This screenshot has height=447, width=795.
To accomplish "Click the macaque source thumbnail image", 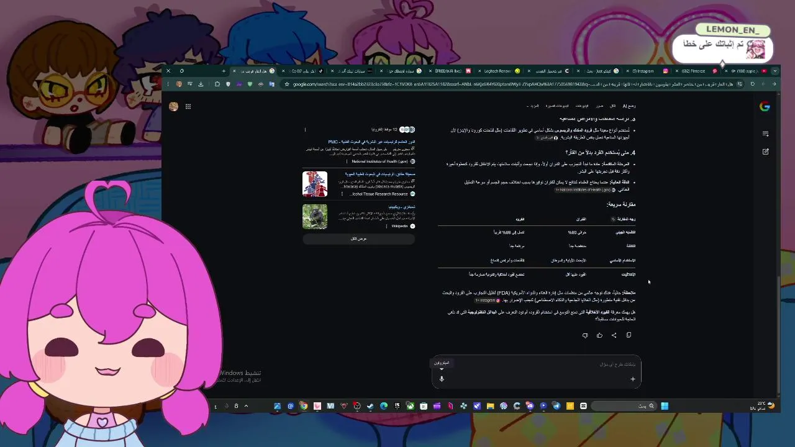I will click(315, 184).
